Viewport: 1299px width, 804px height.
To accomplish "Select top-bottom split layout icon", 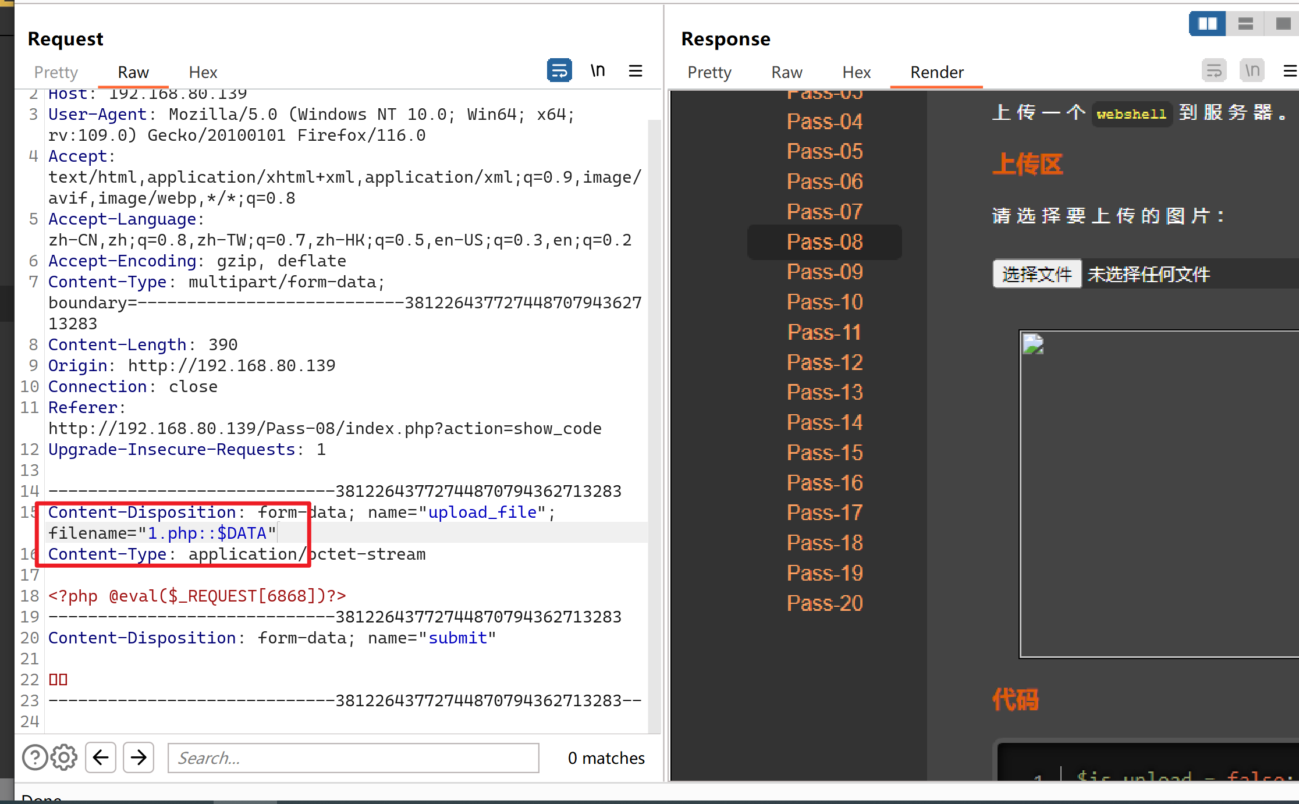I will [1245, 23].
